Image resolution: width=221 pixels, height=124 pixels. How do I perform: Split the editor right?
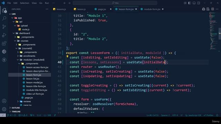[213, 9]
